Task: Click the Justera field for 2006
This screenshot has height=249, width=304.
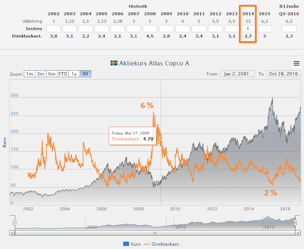Action: coord(118,28)
